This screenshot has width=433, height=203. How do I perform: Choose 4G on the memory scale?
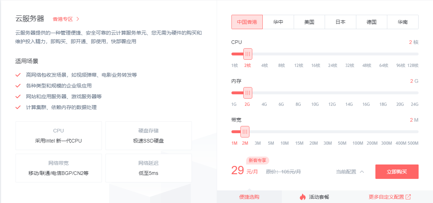coord(264,104)
